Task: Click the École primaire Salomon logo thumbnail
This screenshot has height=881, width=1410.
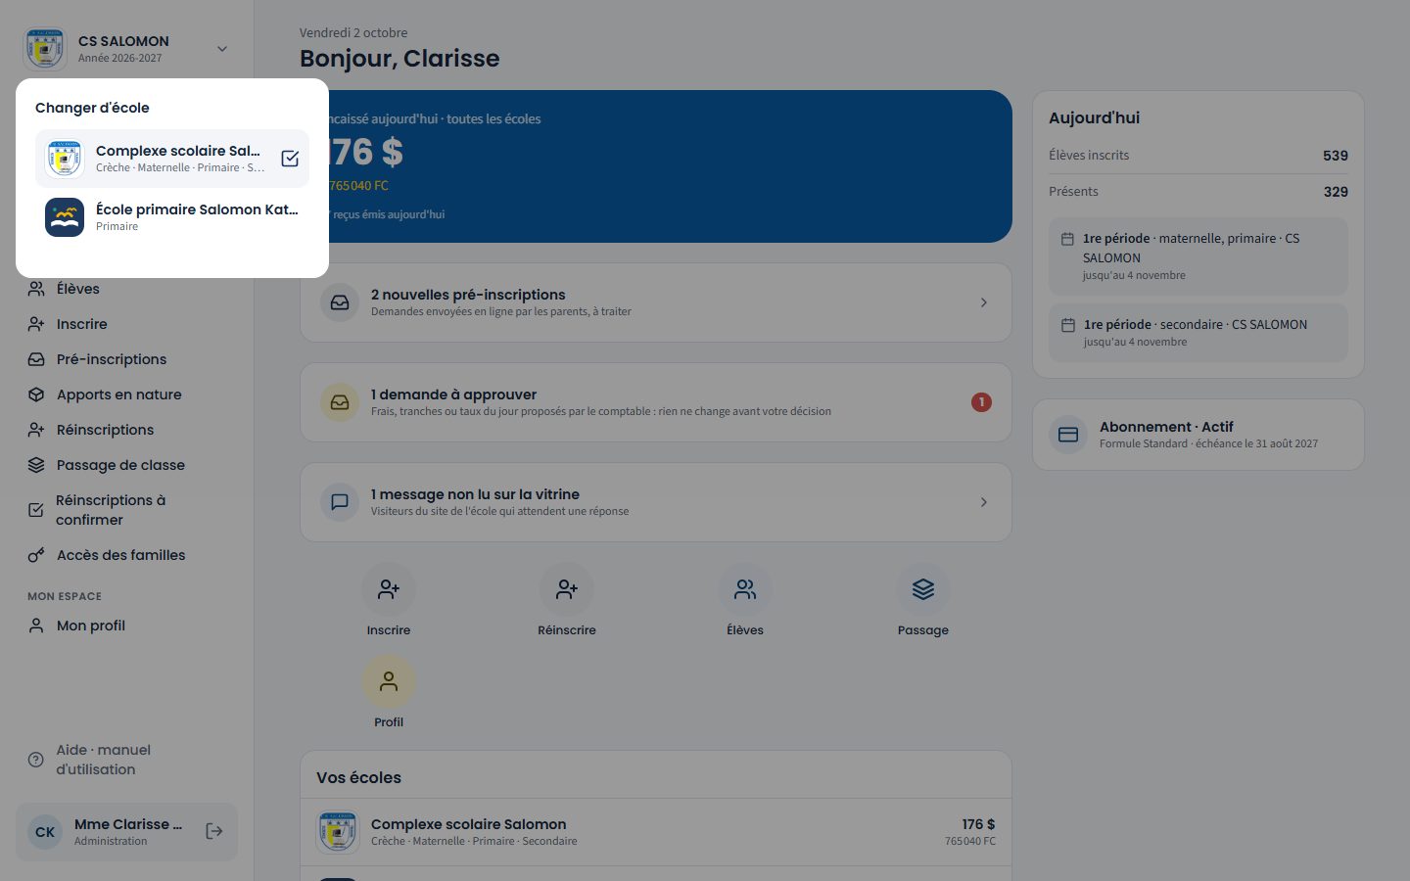Action: (x=65, y=217)
